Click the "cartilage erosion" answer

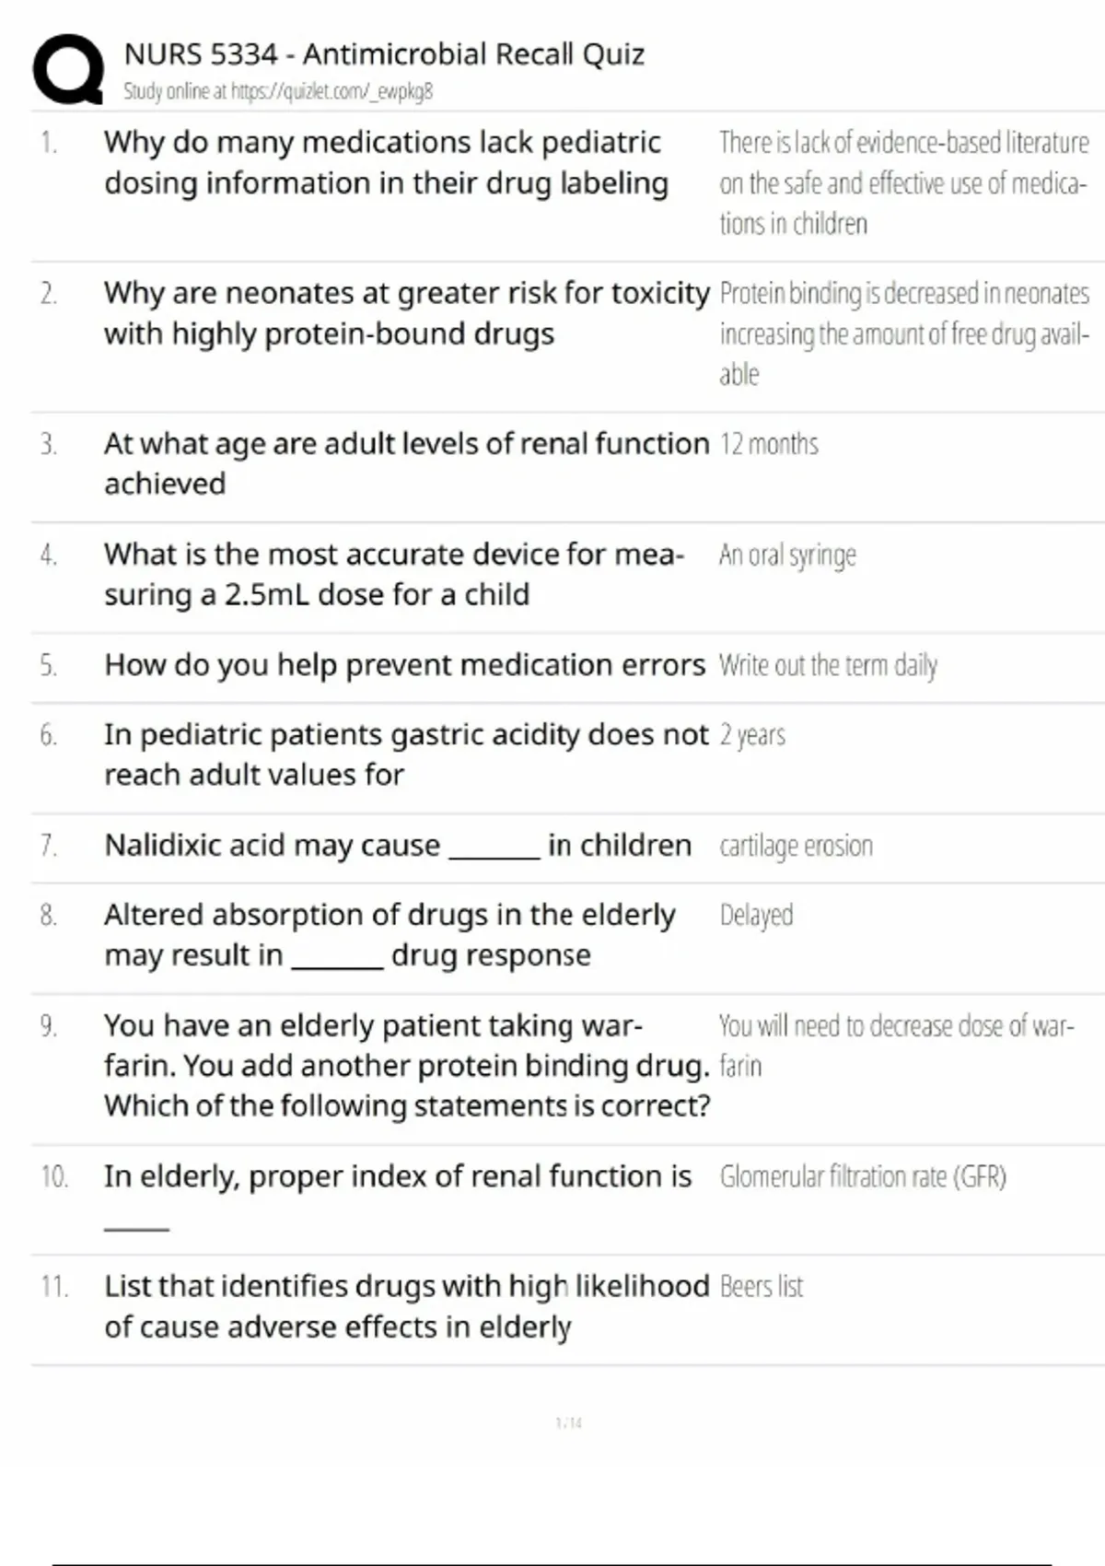(796, 846)
